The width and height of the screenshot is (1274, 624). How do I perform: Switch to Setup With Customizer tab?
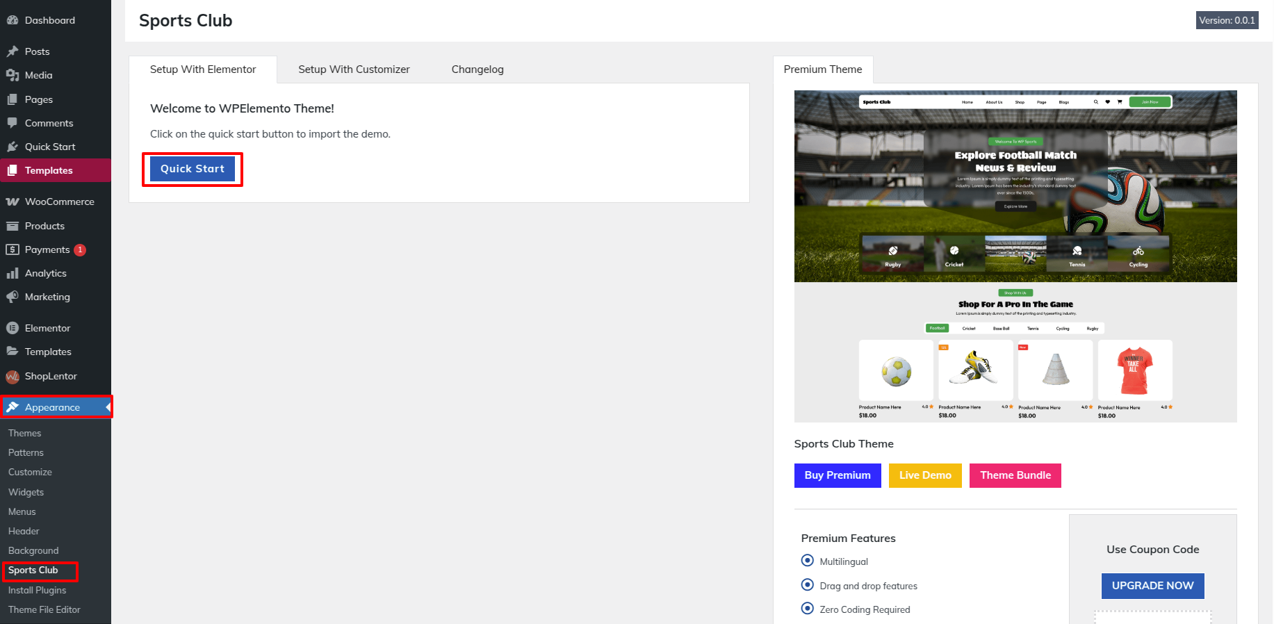coord(354,69)
